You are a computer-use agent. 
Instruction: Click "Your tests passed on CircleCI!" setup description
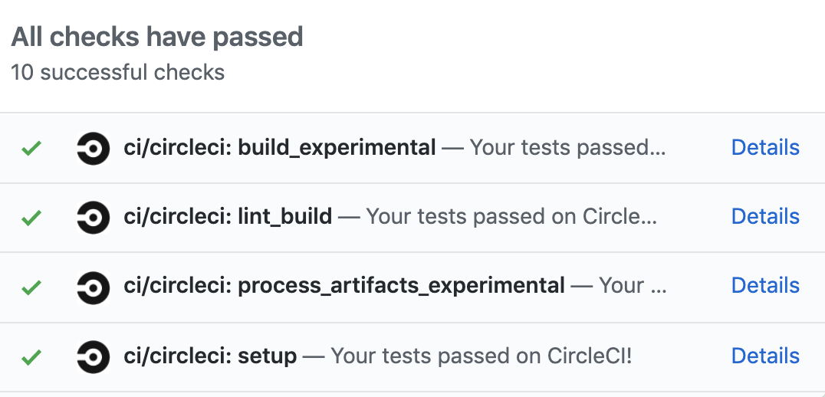coord(481,356)
